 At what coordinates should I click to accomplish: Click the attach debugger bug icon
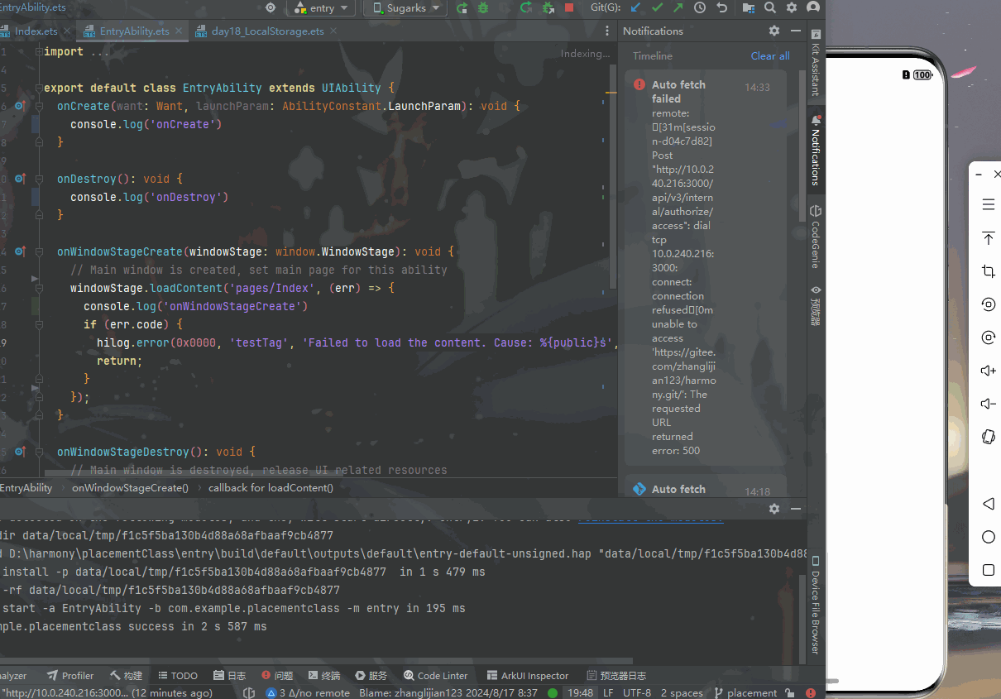(548, 8)
